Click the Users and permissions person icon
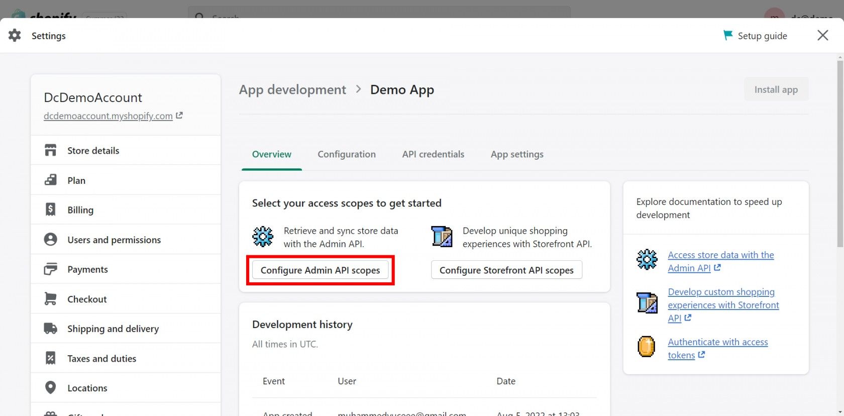Screen dimensions: 844x416 click(x=50, y=239)
